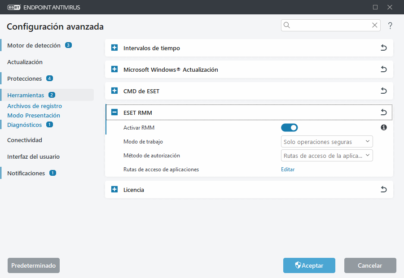Image resolution: width=404 pixels, height=278 pixels.
Task: Click the Predeterminado button
Action: 34,265
